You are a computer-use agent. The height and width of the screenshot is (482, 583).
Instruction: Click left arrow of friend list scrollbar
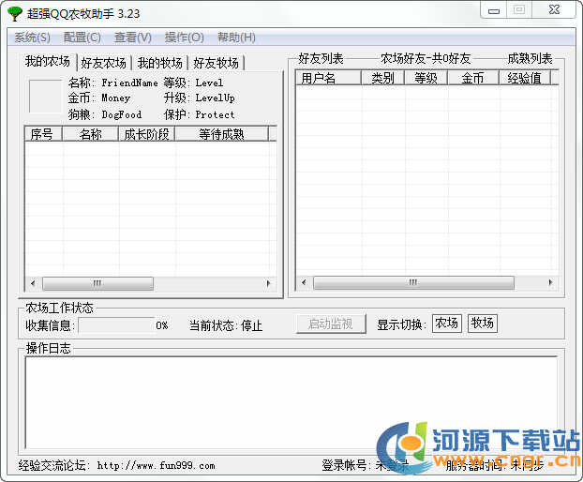(304, 282)
